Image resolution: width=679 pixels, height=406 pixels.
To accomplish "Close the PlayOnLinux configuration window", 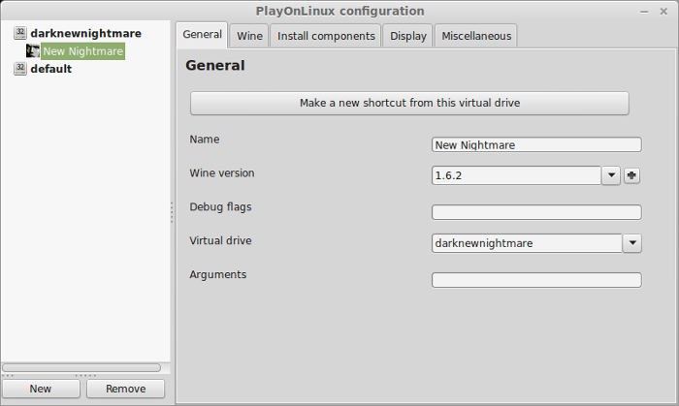I will click(663, 12).
